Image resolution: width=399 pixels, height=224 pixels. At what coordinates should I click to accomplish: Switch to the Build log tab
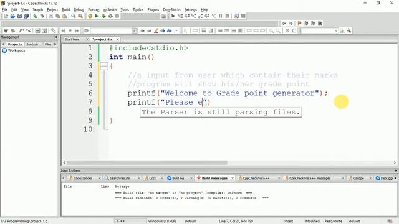click(x=178, y=178)
